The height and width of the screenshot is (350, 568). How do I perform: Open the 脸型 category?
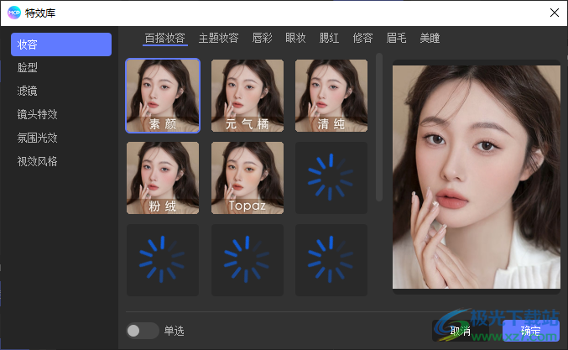click(28, 68)
